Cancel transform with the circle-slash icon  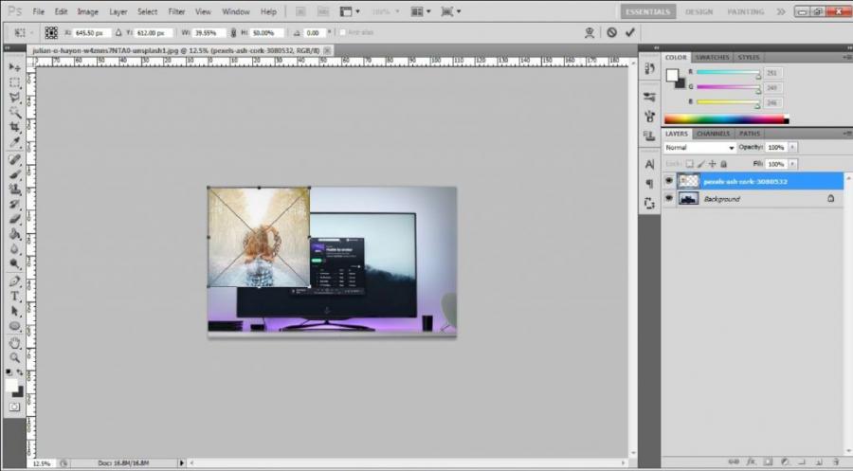[612, 32]
